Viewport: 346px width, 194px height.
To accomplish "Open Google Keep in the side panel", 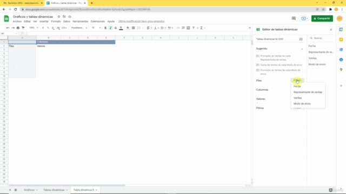I will 341,39.
